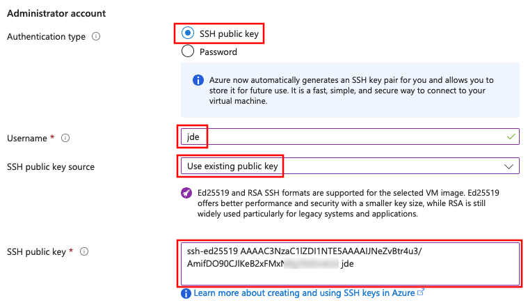528x305 pixels.
Task: Select the SSH public key radio button
Action: point(188,33)
